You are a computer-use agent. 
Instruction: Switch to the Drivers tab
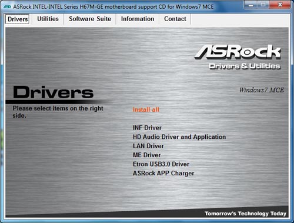point(18,19)
